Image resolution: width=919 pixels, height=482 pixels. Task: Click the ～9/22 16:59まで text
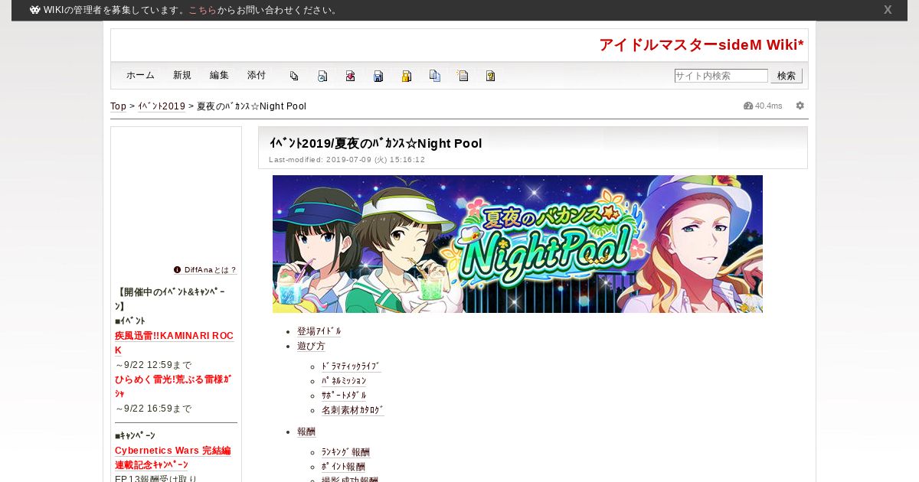click(x=153, y=409)
